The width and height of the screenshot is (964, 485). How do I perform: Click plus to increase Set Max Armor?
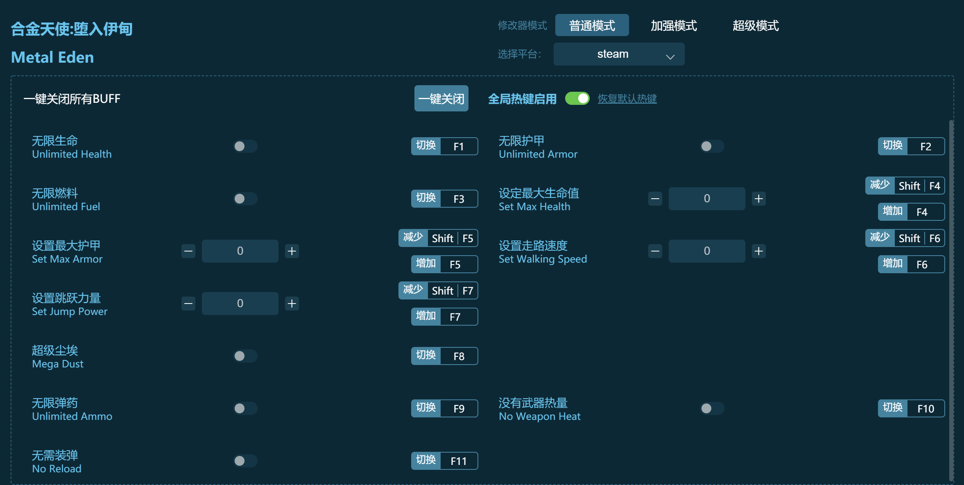pyautogui.click(x=292, y=251)
